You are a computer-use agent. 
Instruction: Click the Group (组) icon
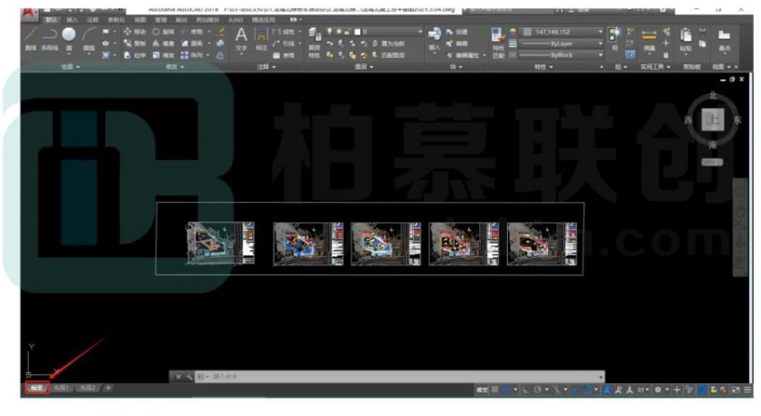[x=614, y=37]
